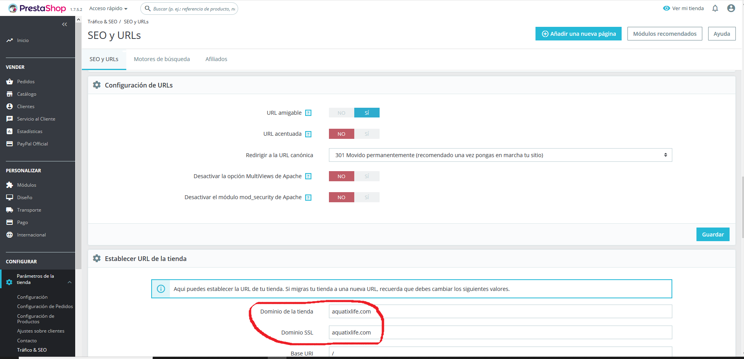Switch to the SEO y URLs tab

click(x=104, y=59)
